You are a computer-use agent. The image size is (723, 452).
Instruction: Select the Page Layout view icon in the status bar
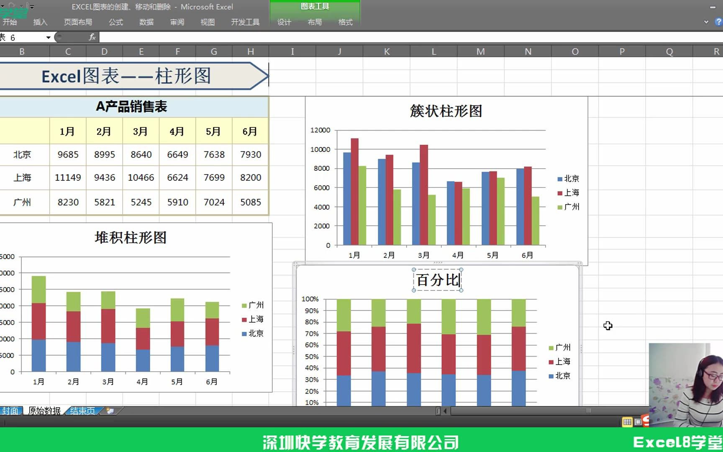638,422
